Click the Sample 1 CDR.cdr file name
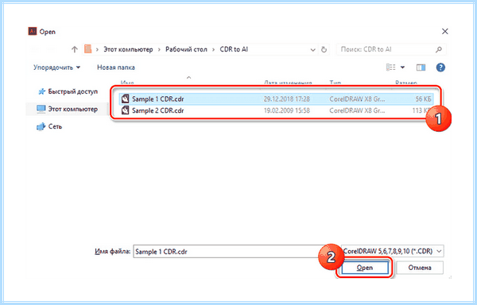The image size is (477, 305). point(158,98)
